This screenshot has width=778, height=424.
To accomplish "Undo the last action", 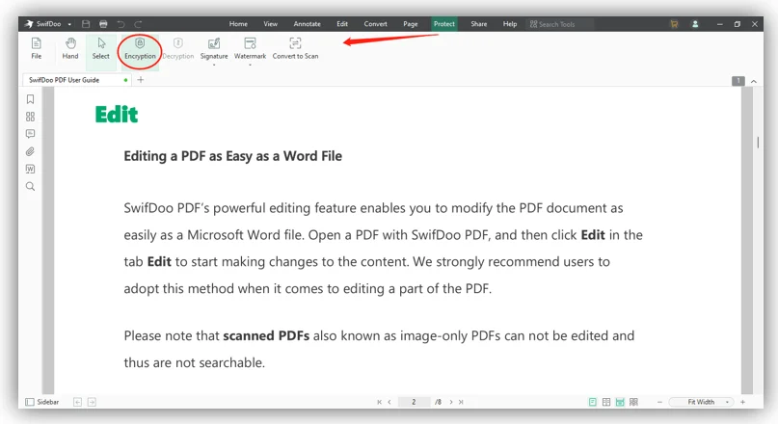I will coord(121,24).
